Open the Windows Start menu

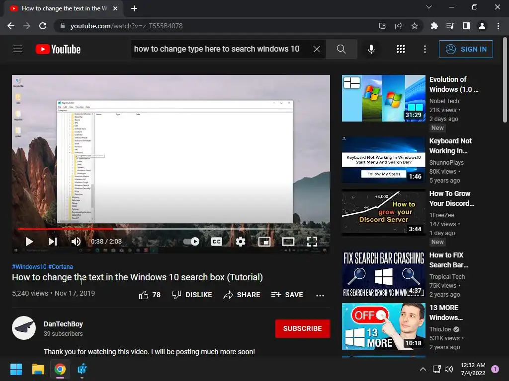tap(16, 369)
